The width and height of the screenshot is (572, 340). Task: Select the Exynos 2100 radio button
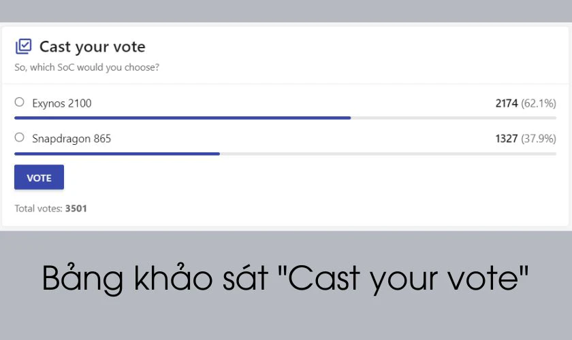(19, 103)
